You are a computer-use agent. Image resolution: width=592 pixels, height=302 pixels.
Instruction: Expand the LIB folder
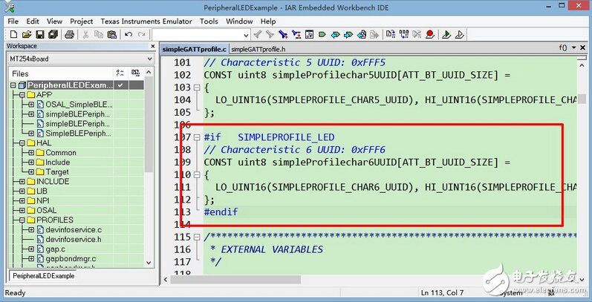click(22, 191)
